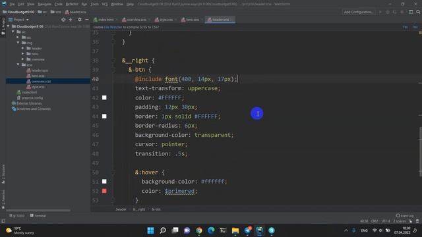This screenshot has height=237, width=422.
Task: Click Yes in the File Watcher banner
Action: tap(405, 27)
